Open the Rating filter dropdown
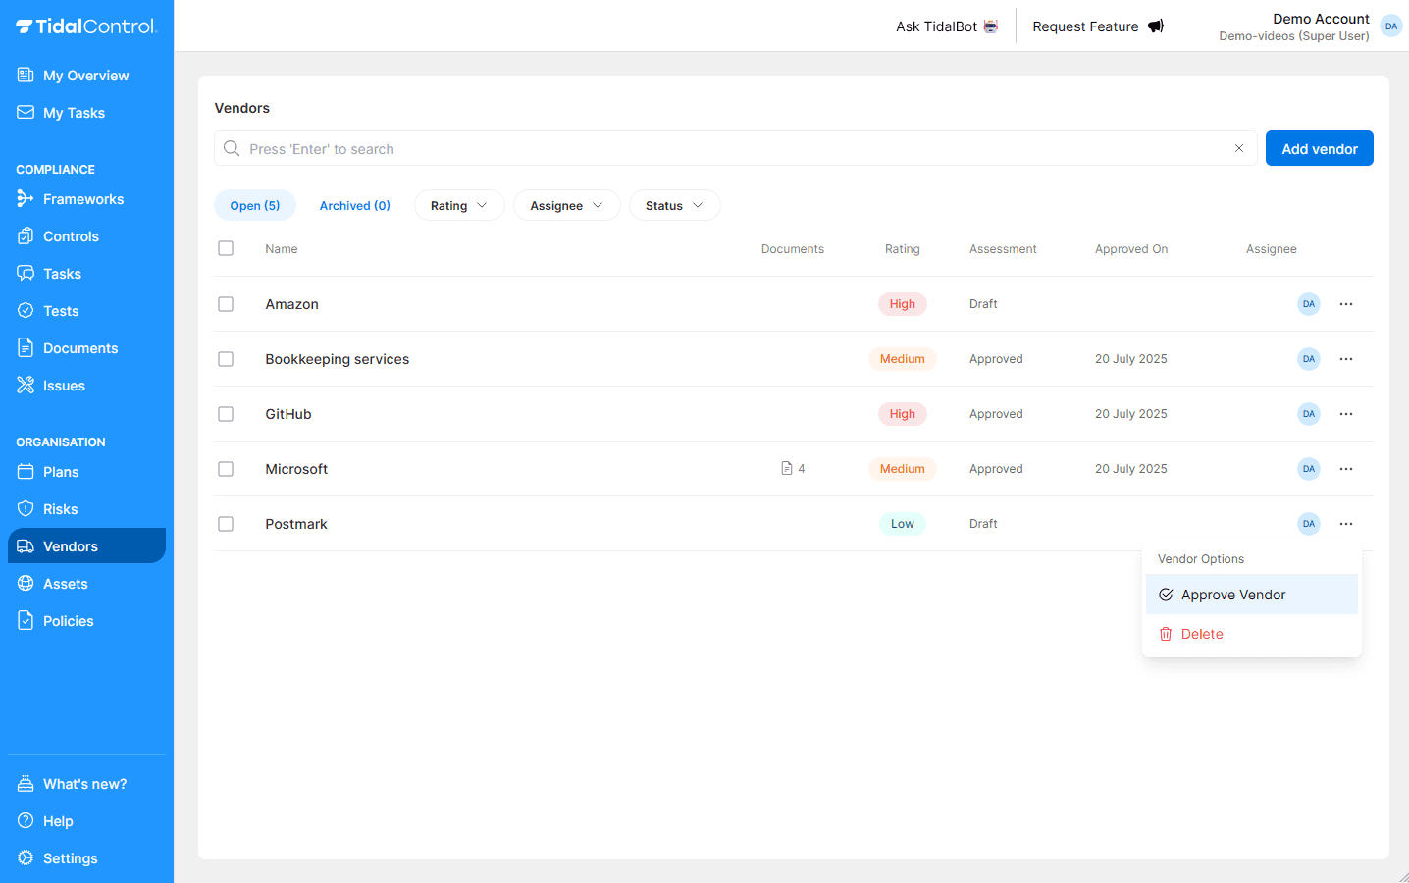Screen dimensions: 1409x883 (x=458, y=205)
